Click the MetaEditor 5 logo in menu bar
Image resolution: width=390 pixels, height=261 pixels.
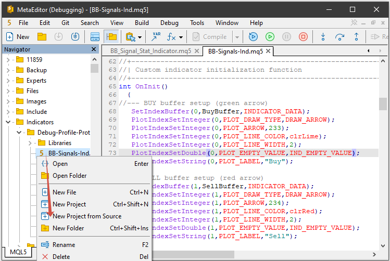tap(9, 23)
